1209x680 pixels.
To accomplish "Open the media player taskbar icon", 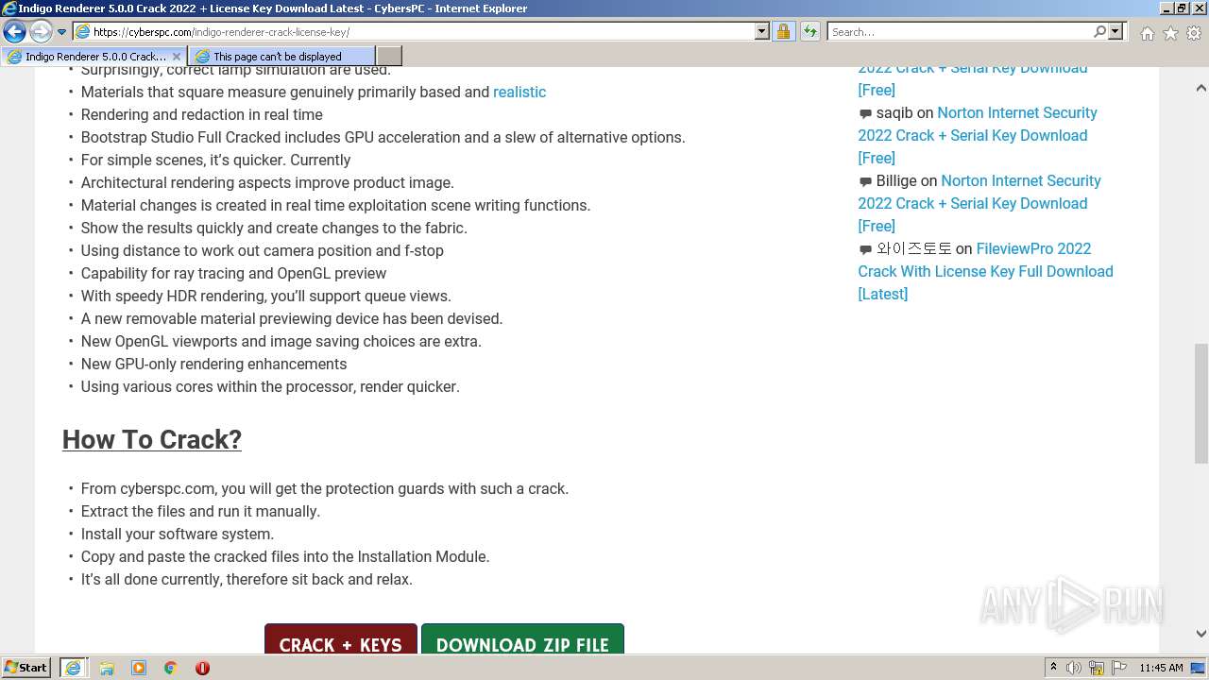I will point(139,668).
